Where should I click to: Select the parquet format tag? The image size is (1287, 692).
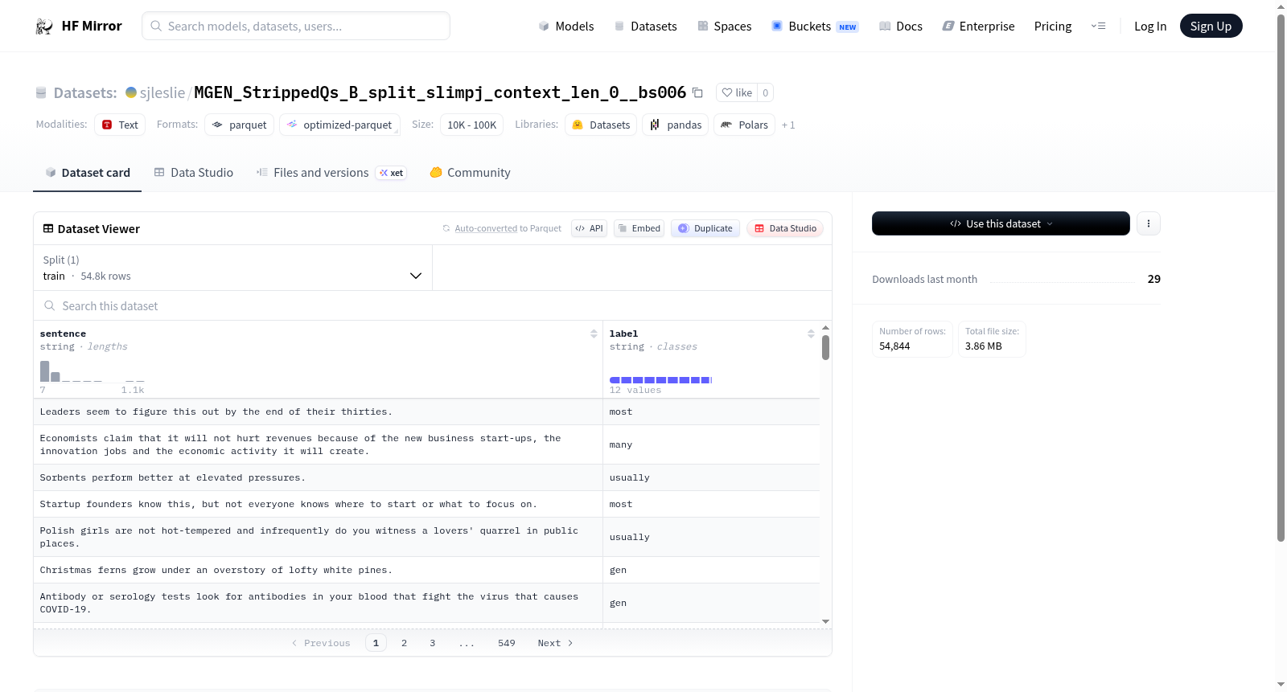point(240,125)
